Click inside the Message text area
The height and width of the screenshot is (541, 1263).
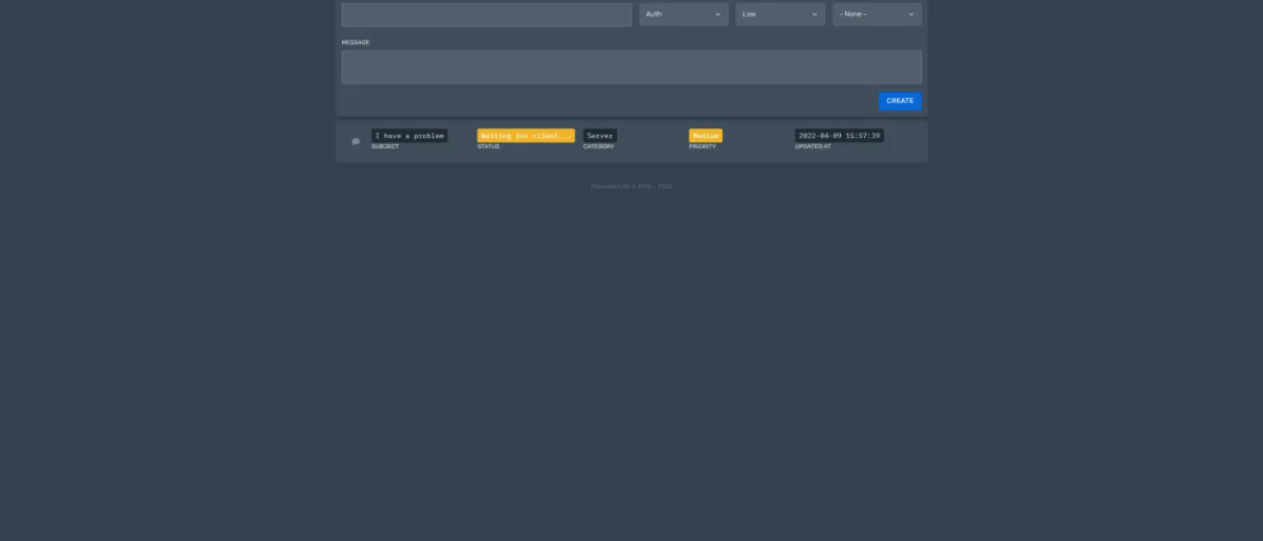(x=631, y=67)
